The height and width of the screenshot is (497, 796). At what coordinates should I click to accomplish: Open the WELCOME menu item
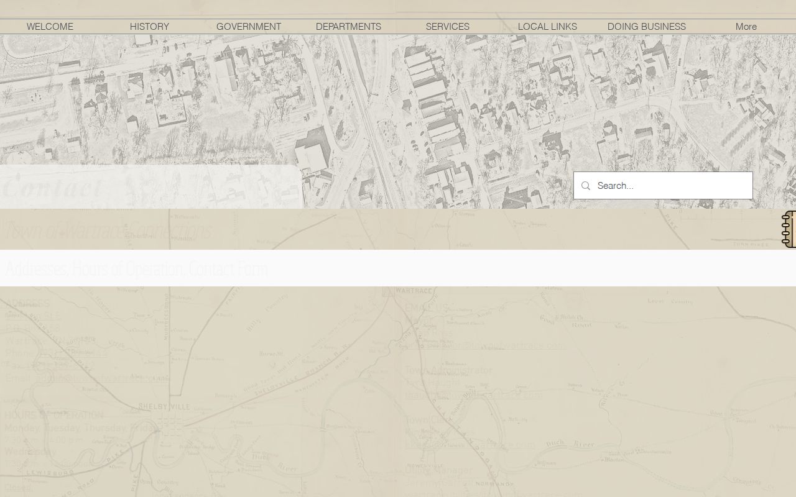[x=50, y=27]
